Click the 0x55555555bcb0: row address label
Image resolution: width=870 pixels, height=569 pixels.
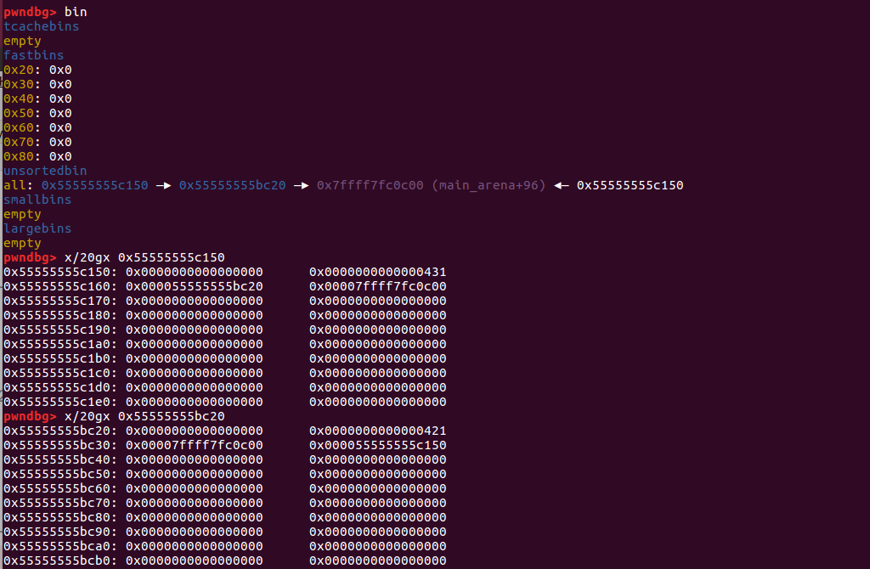tap(59, 561)
